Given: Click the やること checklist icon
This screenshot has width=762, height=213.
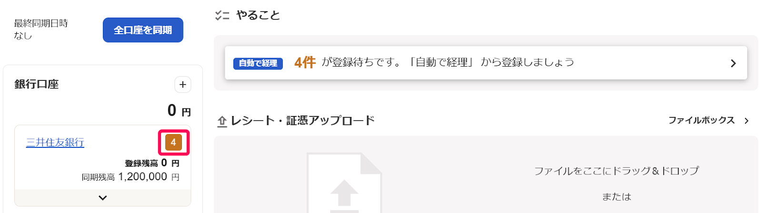Looking at the screenshot, I should tap(222, 15).
